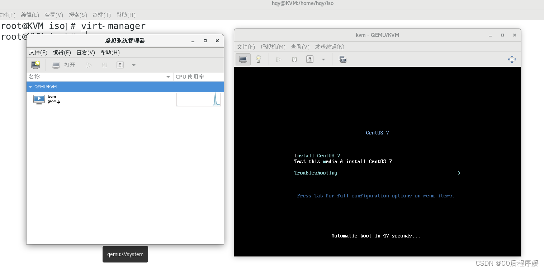The width and height of the screenshot is (544, 270).
Task: Minimize the kvm - QEMU/KVM window
Action: click(491, 35)
